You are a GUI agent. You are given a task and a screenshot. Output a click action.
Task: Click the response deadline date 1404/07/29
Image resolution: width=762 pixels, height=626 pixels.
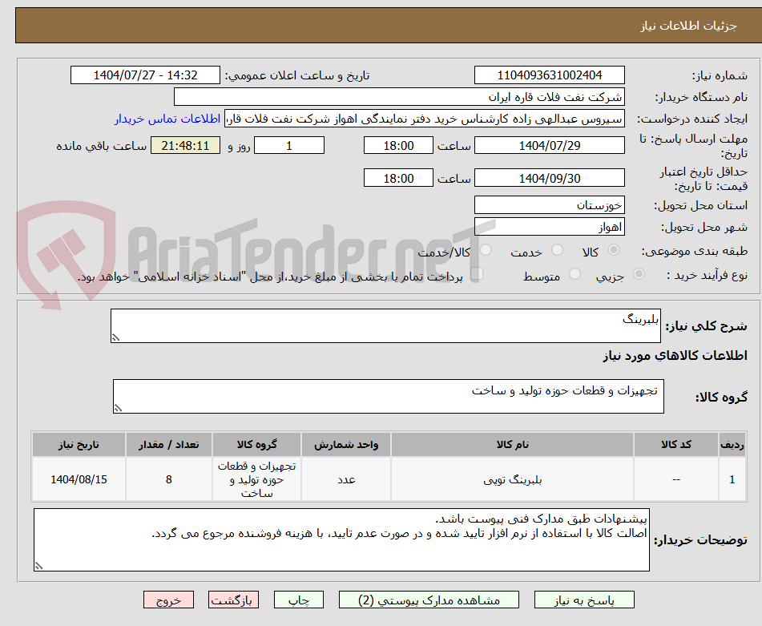[x=549, y=145]
